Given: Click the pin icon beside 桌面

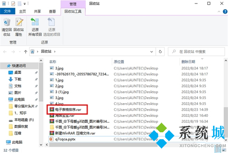Looking at the screenshot, I should [x=36, y=73].
